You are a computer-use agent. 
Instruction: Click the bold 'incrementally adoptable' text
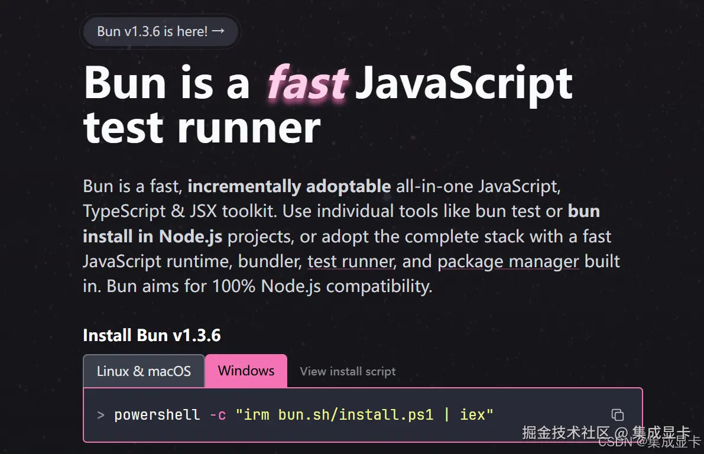(x=289, y=186)
